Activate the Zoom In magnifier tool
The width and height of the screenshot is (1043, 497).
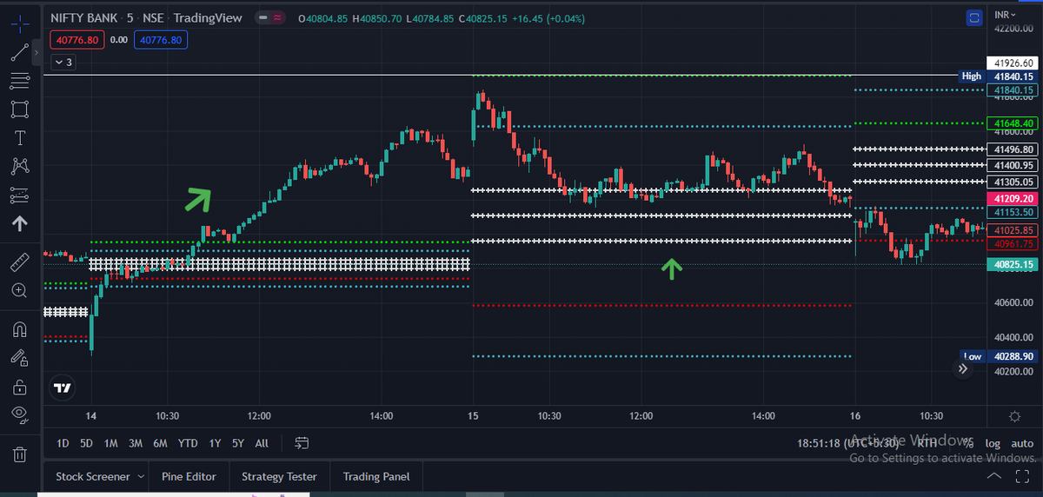[x=19, y=290]
